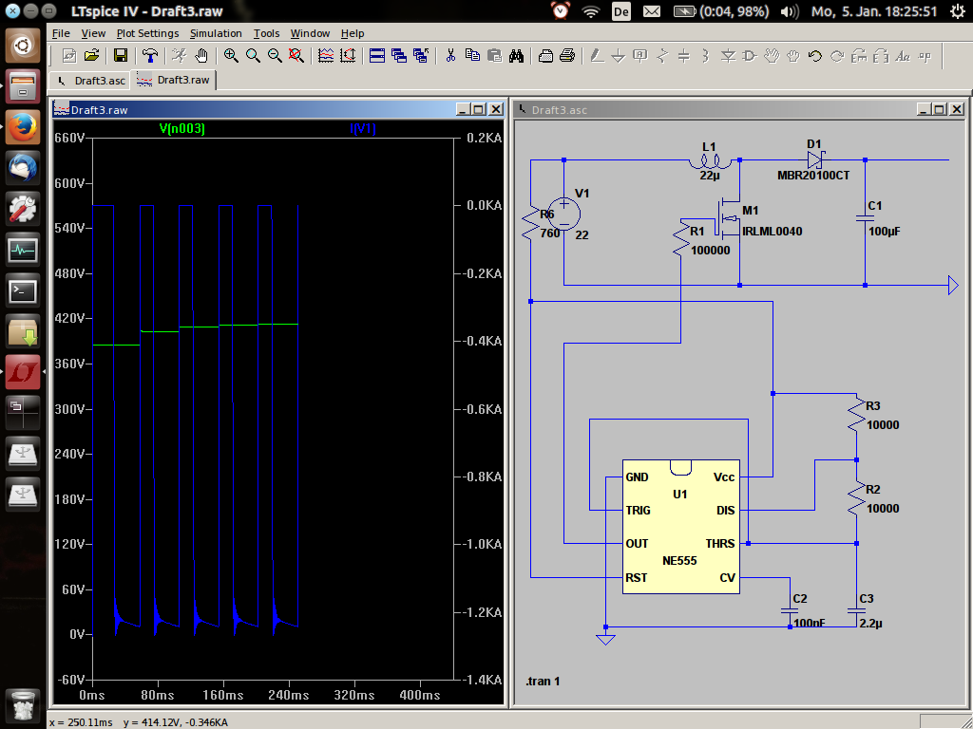Click the Draft3.raw plot window title bar
Viewport: 973px width, 729px height.
click(278, 110)
